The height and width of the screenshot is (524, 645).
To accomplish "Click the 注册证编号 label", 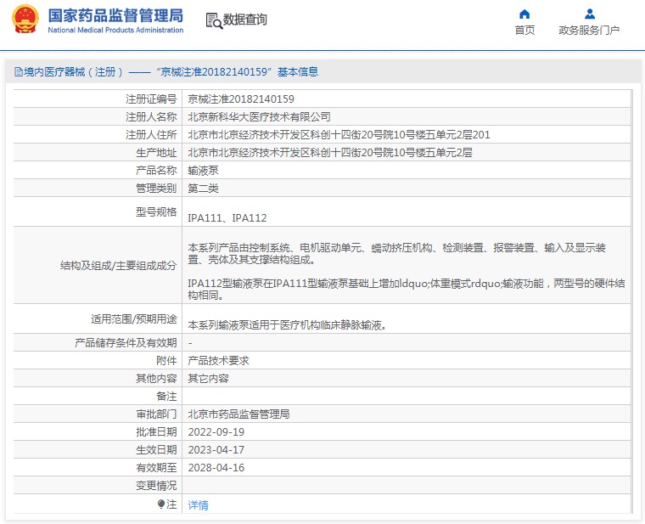I will (x=151, y=99).
